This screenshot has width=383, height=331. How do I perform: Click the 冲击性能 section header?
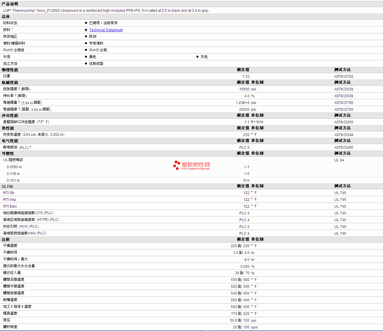[x=10, y=116]
